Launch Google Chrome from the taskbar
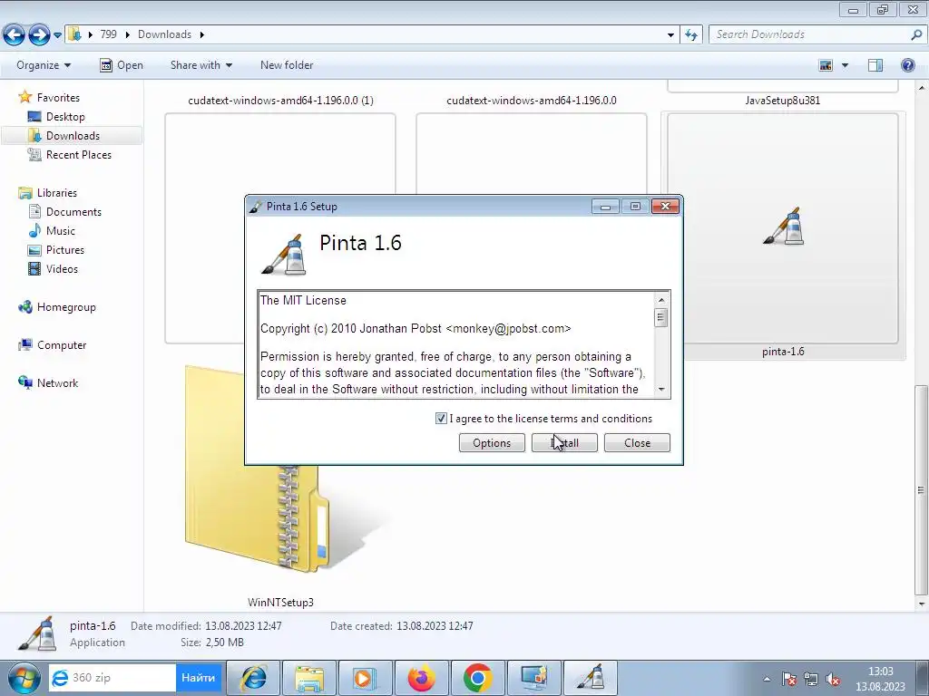Image resolution: width=929 pixels, height=696 pixels. pos(477,678)
